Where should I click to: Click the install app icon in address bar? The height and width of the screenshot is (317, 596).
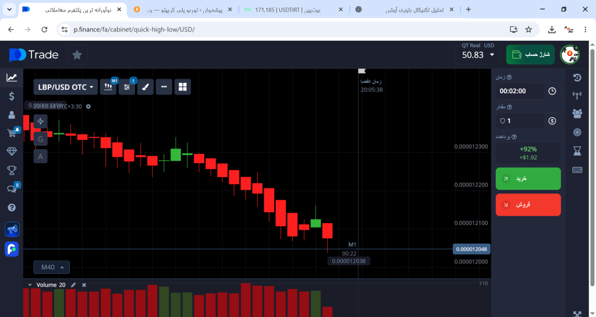[x=513, y=29]
